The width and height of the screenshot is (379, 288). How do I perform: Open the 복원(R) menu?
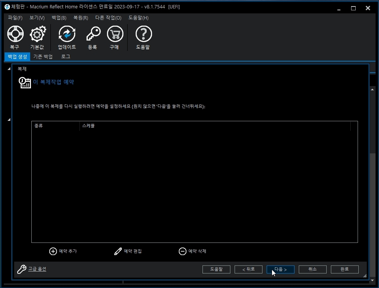(81, 18)
